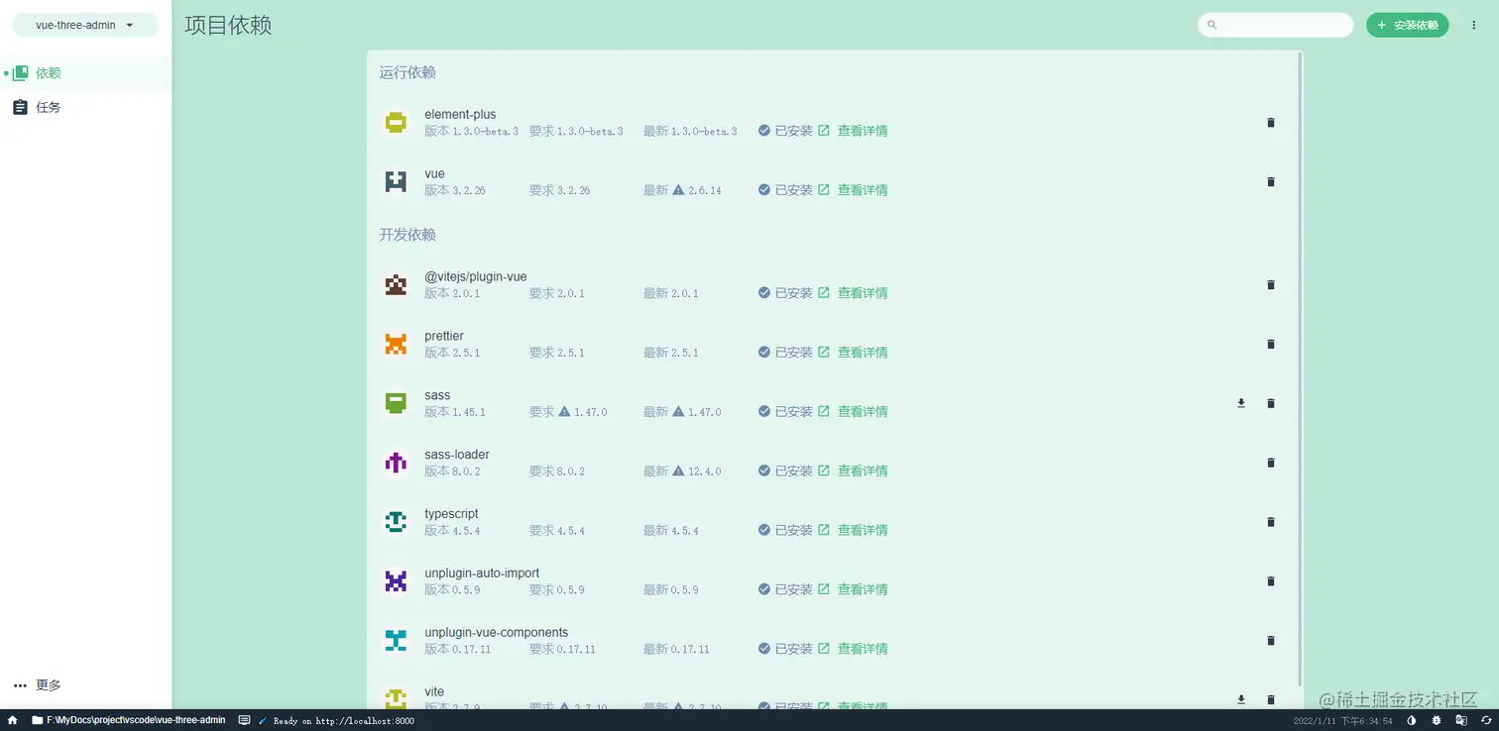Viewport: 1499px width, 731px height.
Task: Click the bug report icon in status bar
Action: (x=1436, y=721)
